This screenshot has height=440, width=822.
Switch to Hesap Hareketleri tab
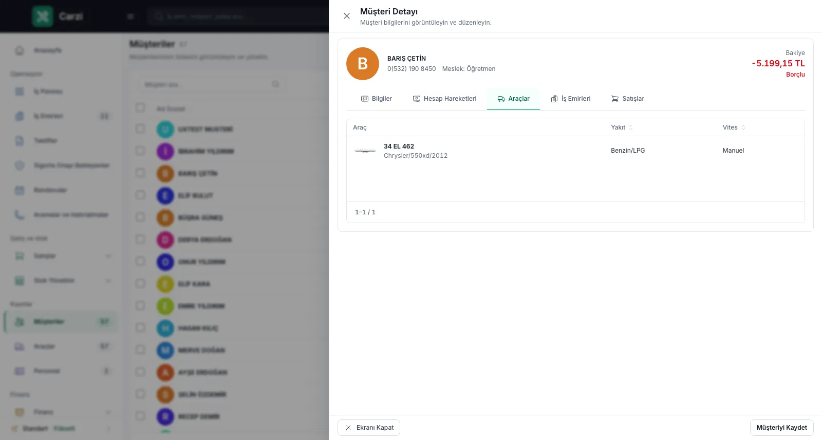[x=445, y=99]
